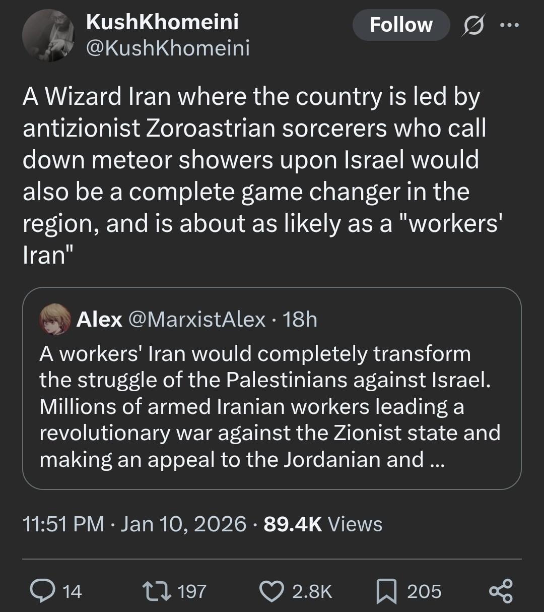Open KushKhomeini's profile picture

pos(48,35)
